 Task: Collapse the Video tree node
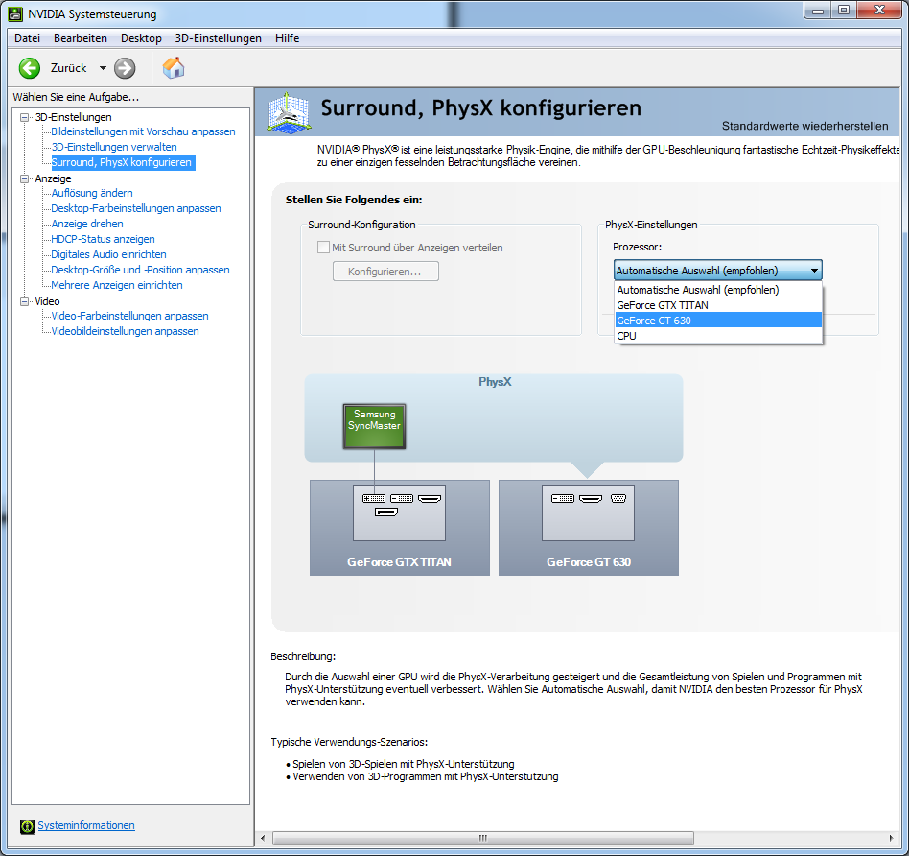pos(24,301)
